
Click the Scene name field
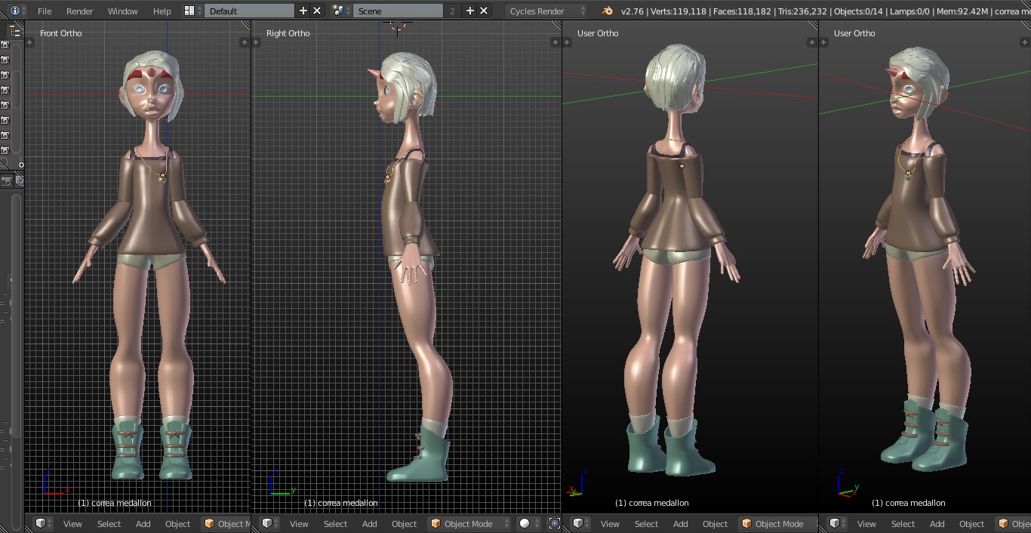coord(398,11)
